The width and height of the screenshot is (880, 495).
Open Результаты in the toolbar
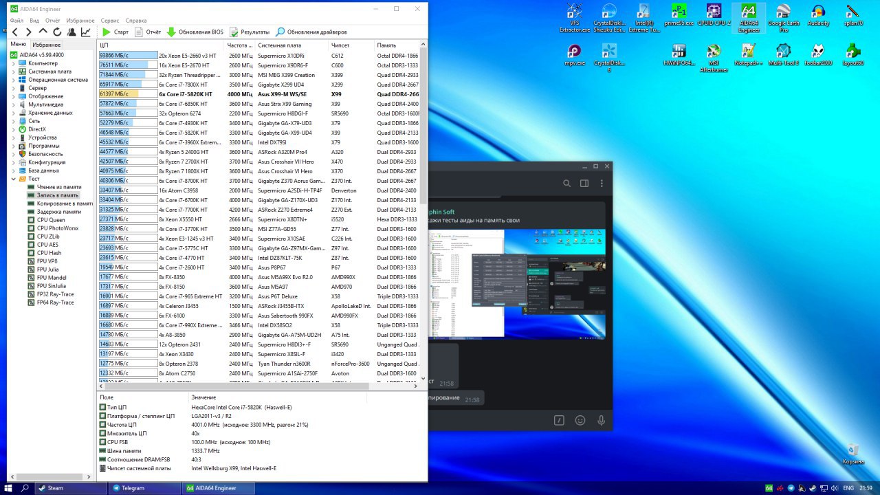pyautogui.click(x=250, y=32)
